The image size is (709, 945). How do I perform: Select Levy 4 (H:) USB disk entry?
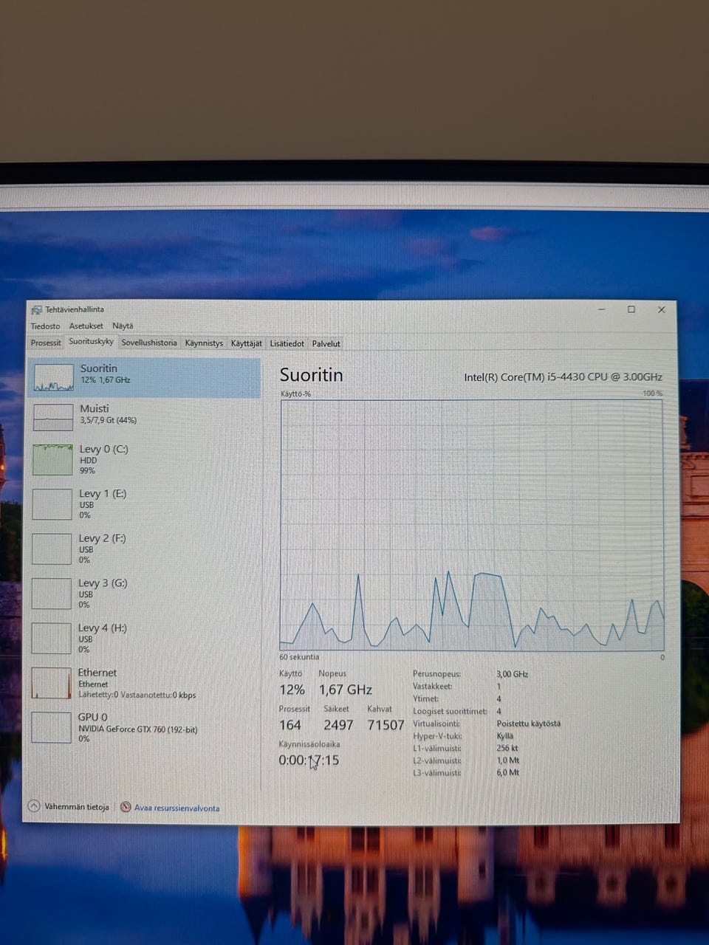tap(145, 638)
